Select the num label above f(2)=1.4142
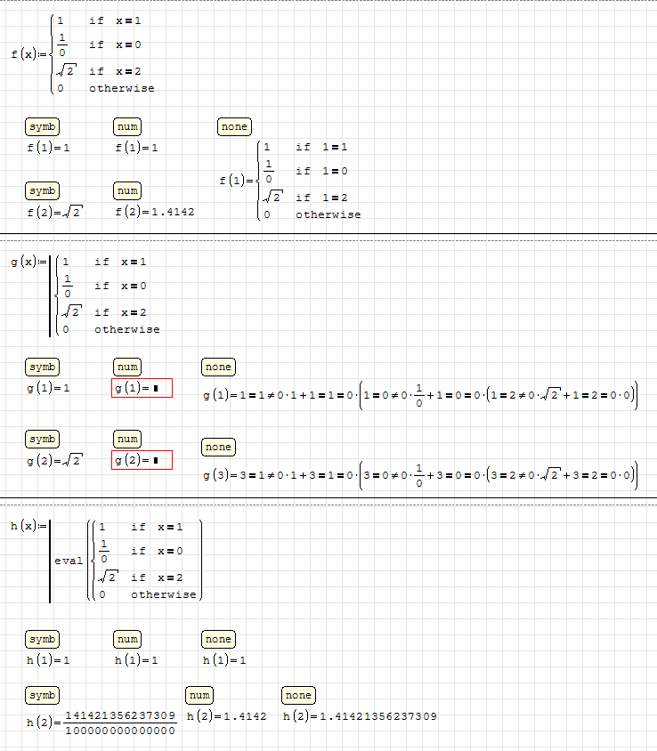 tap(127, 190)
